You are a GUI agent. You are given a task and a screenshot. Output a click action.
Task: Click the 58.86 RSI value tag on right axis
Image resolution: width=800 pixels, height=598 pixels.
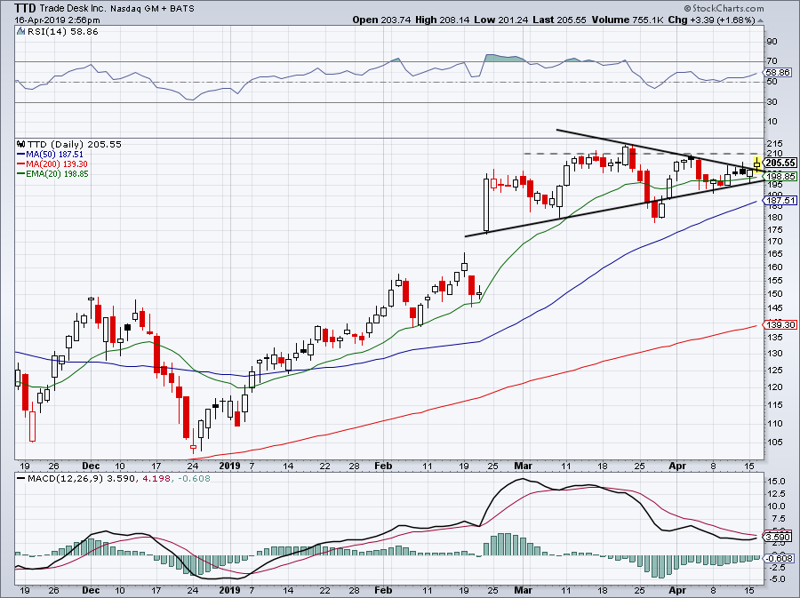(778, 72)
